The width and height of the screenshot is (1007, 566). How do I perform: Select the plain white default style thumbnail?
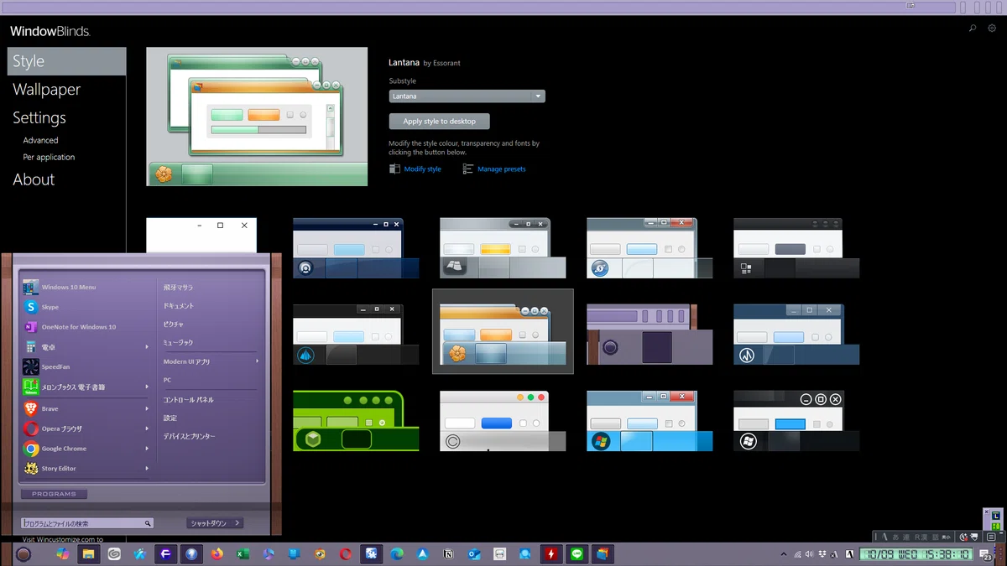pyautogui.click(x=201, y=236)
